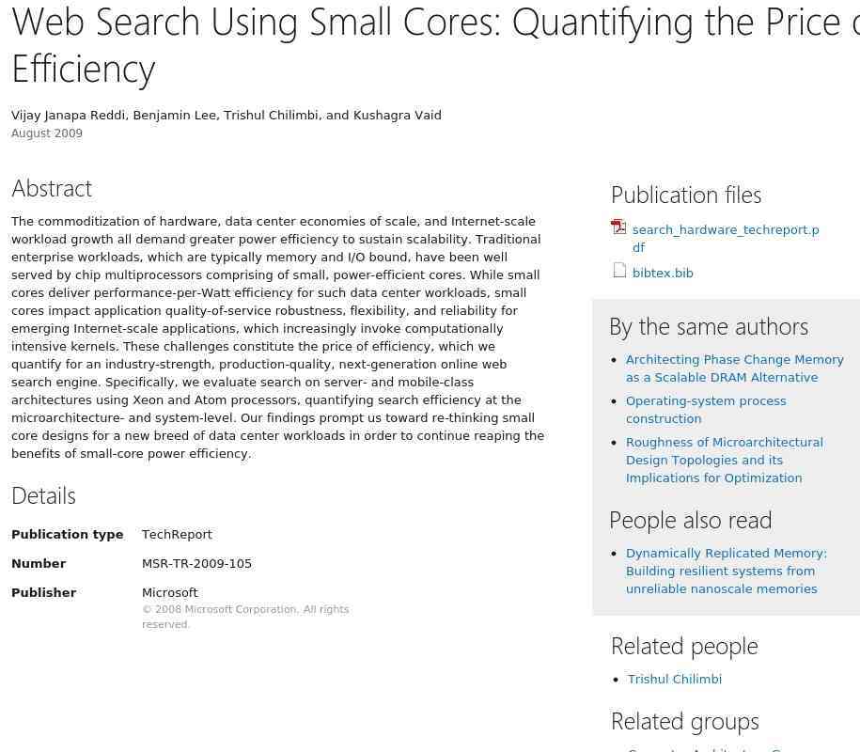The image size is (860, 752).
Task: Click the Related people heading
Action: (684, 647)
